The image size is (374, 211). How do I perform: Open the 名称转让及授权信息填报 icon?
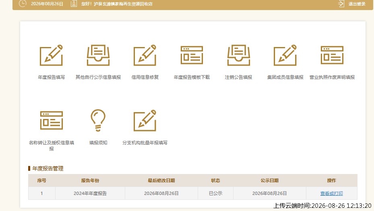click(51, 121)
